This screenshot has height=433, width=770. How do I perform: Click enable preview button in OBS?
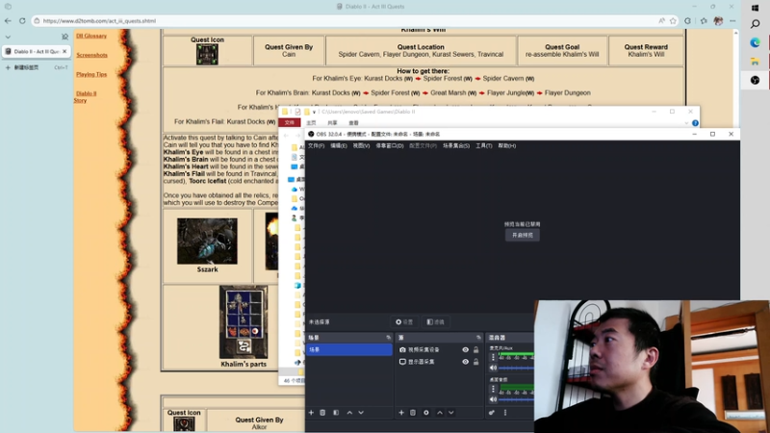pyautogui.click(x=522, y=235)
